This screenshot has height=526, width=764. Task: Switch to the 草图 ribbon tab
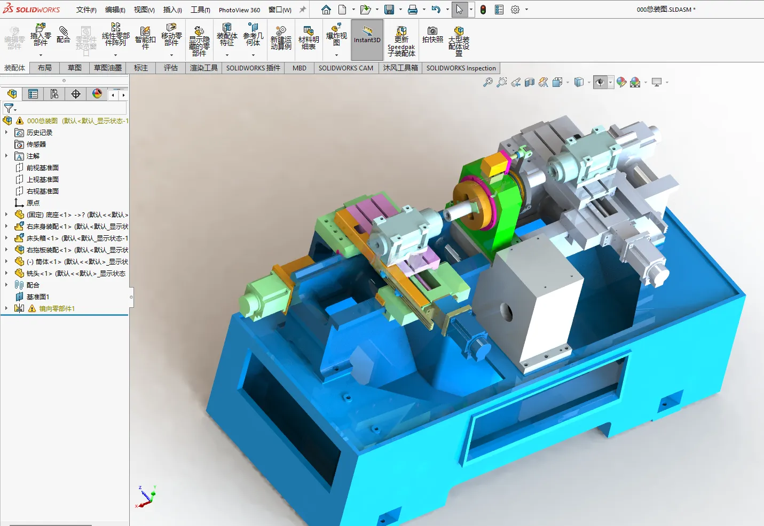[x=75, y=68]
